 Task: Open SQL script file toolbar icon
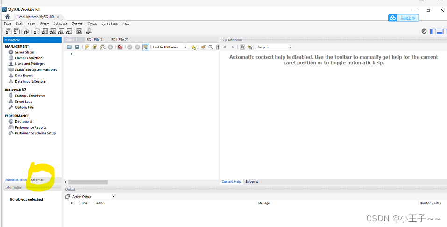point(16,31)
